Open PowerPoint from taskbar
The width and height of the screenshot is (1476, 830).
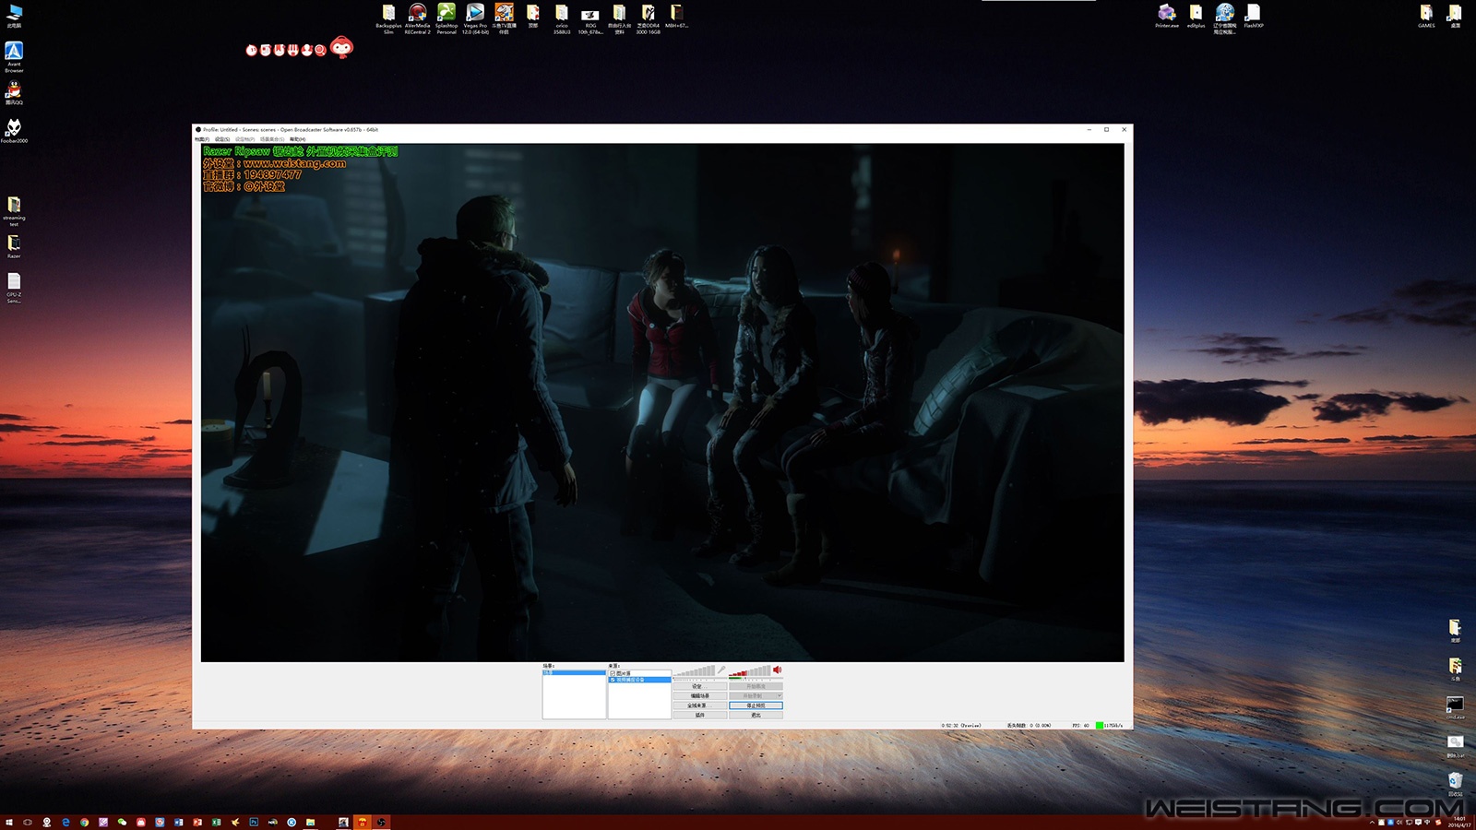coord(197,822)
